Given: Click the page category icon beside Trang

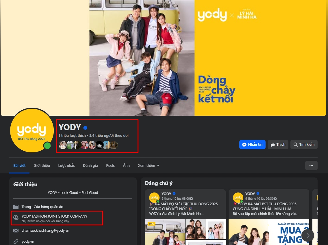Looking at the screenshot, I should click(x=16, y=207).
